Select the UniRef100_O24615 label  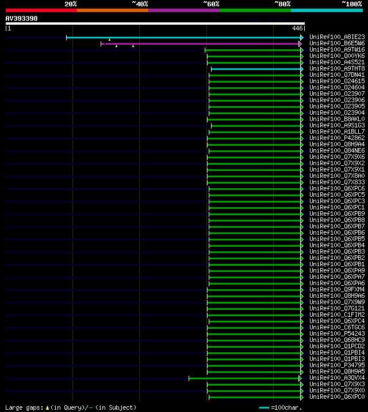tap(337, 81)
